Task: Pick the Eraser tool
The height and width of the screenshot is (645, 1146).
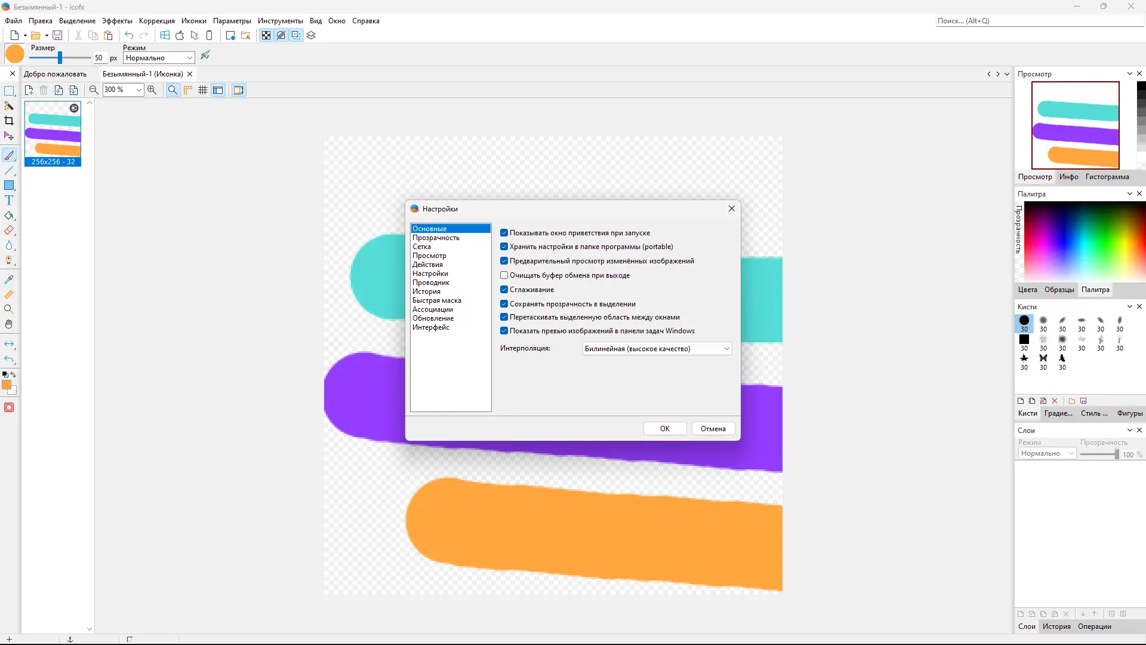Action: point(9,231)
